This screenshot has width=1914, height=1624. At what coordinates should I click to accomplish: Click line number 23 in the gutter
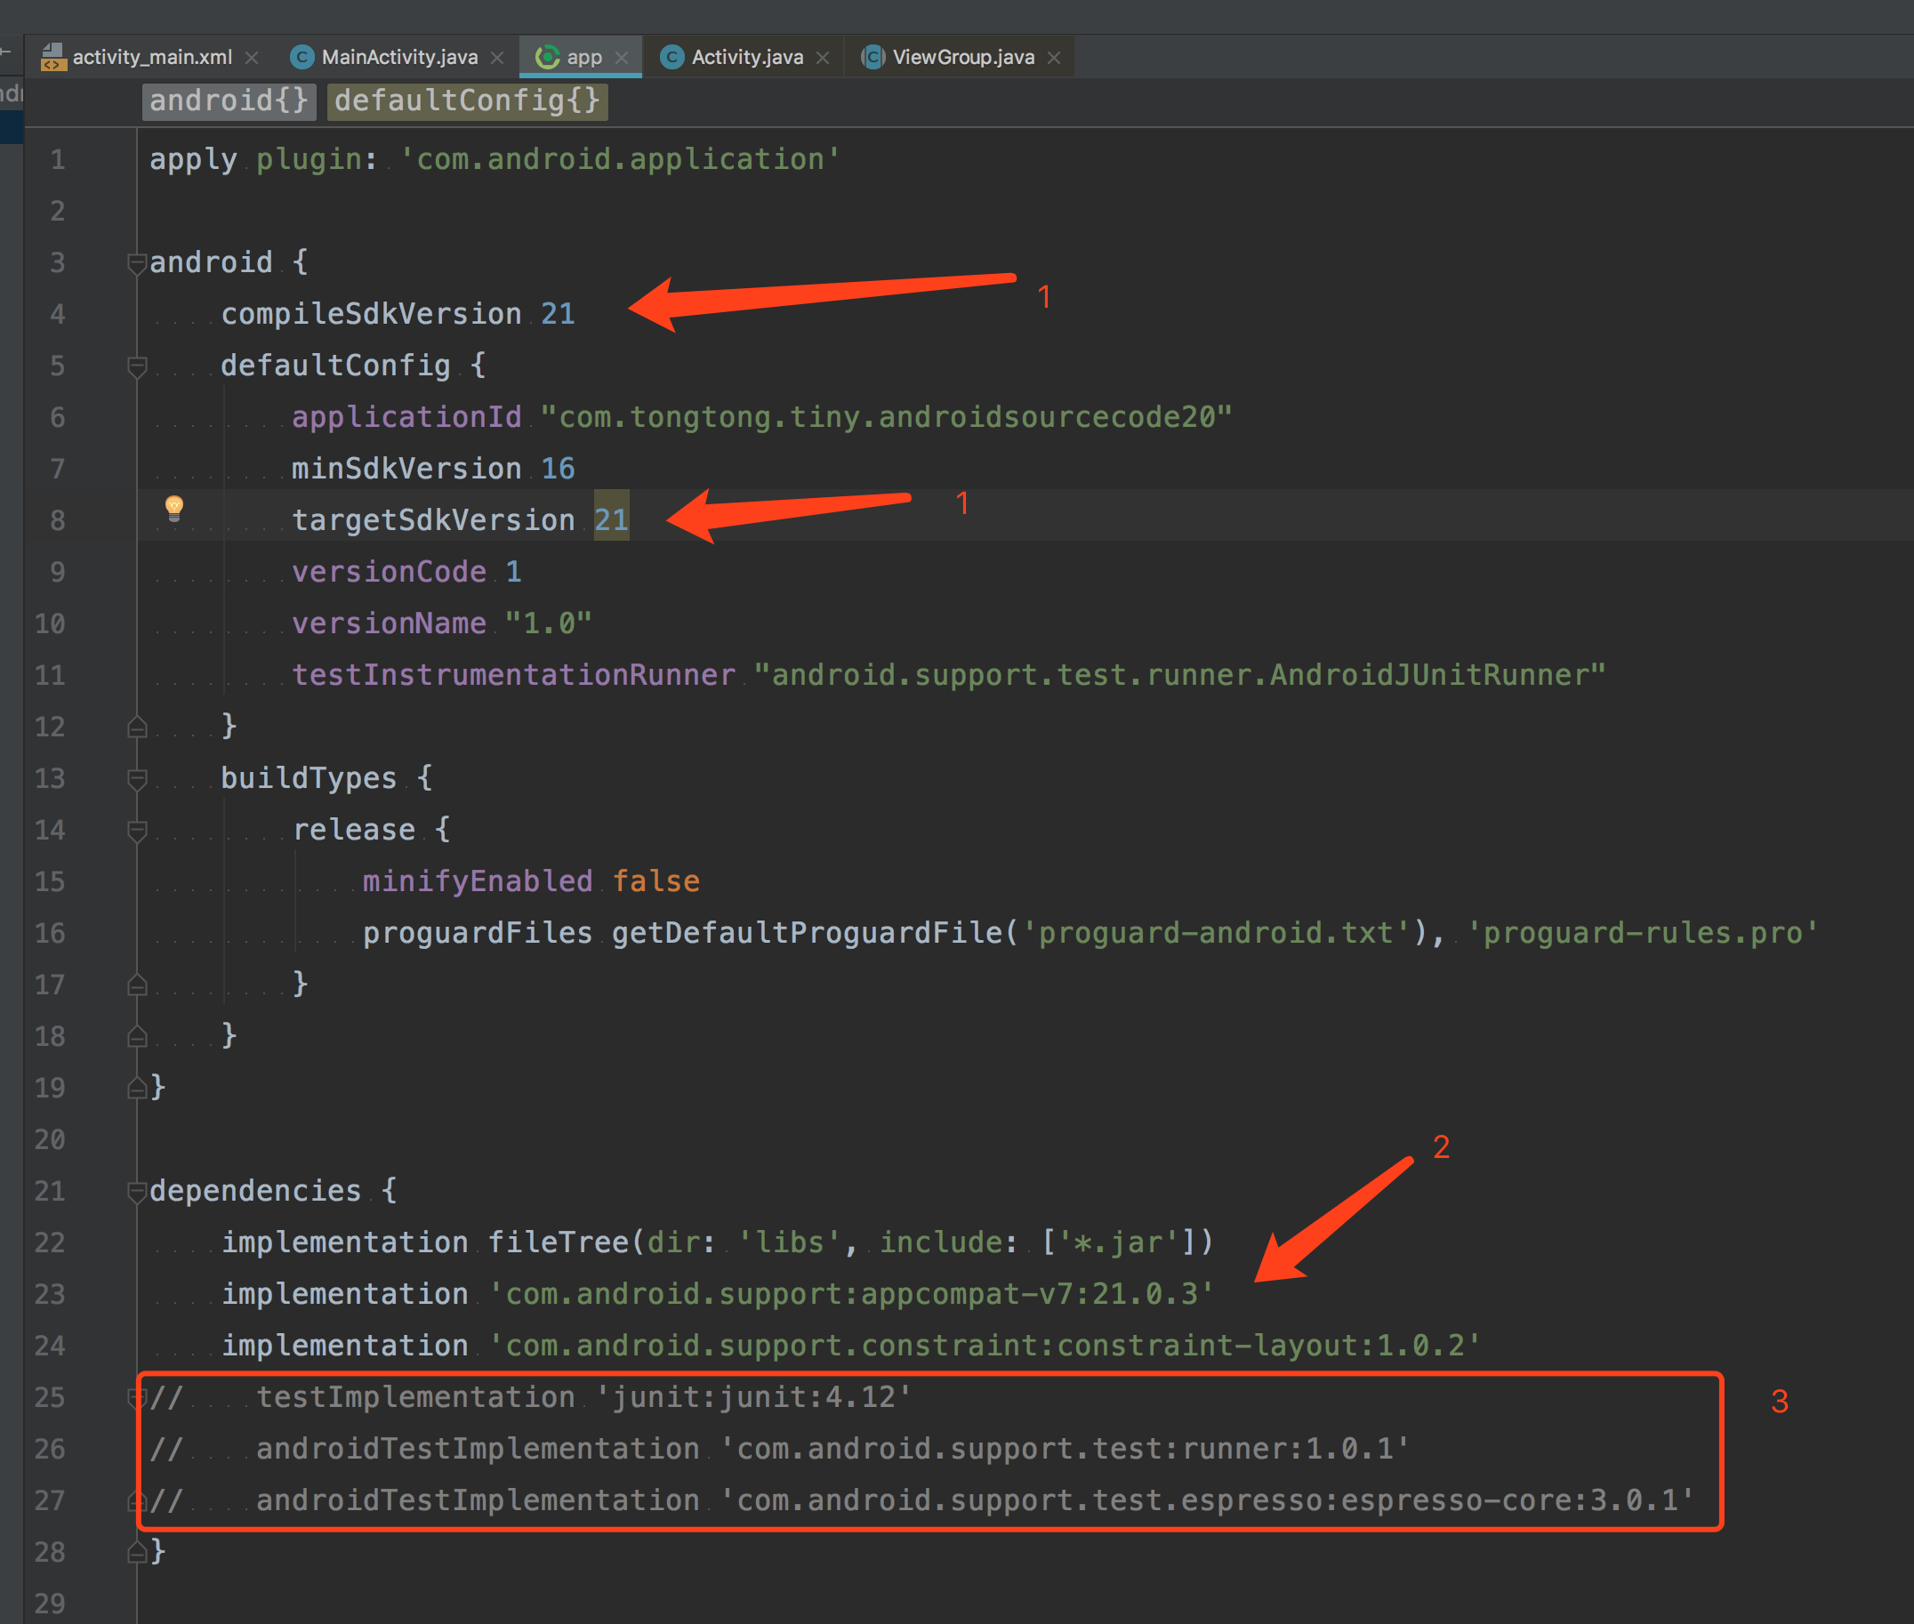coord(50,1294)
